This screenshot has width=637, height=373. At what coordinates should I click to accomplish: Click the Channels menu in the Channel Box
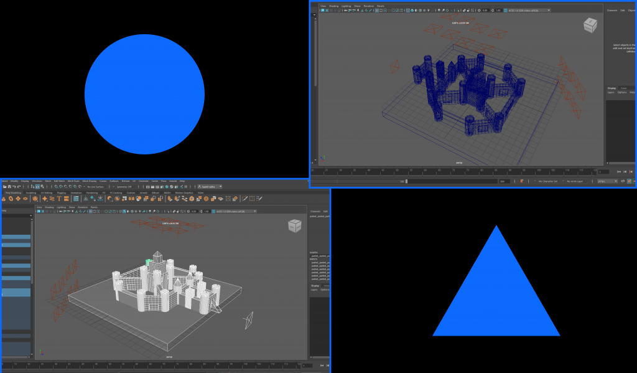point(612,10)
